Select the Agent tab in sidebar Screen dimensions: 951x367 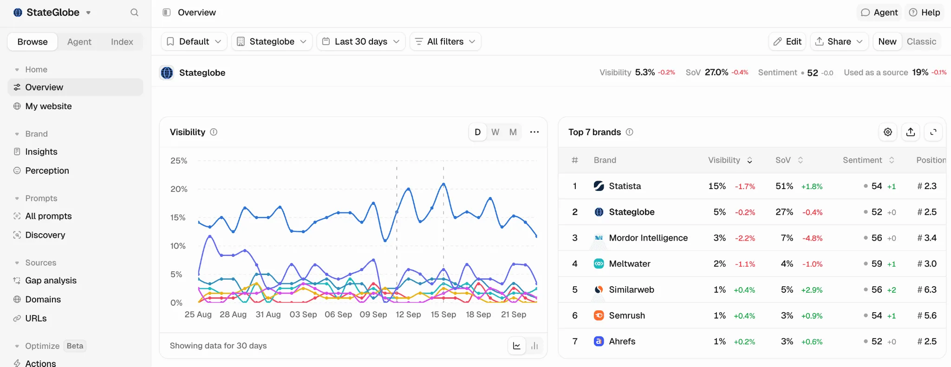[79, 42]
